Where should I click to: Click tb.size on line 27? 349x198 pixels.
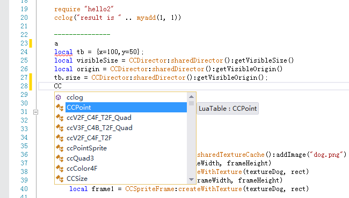(x=67, y=78)
